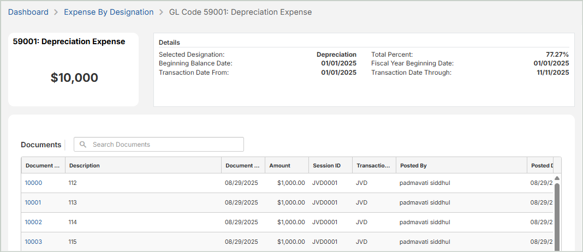
Task: Sort by the Description column header
Action: pos(85,165)
